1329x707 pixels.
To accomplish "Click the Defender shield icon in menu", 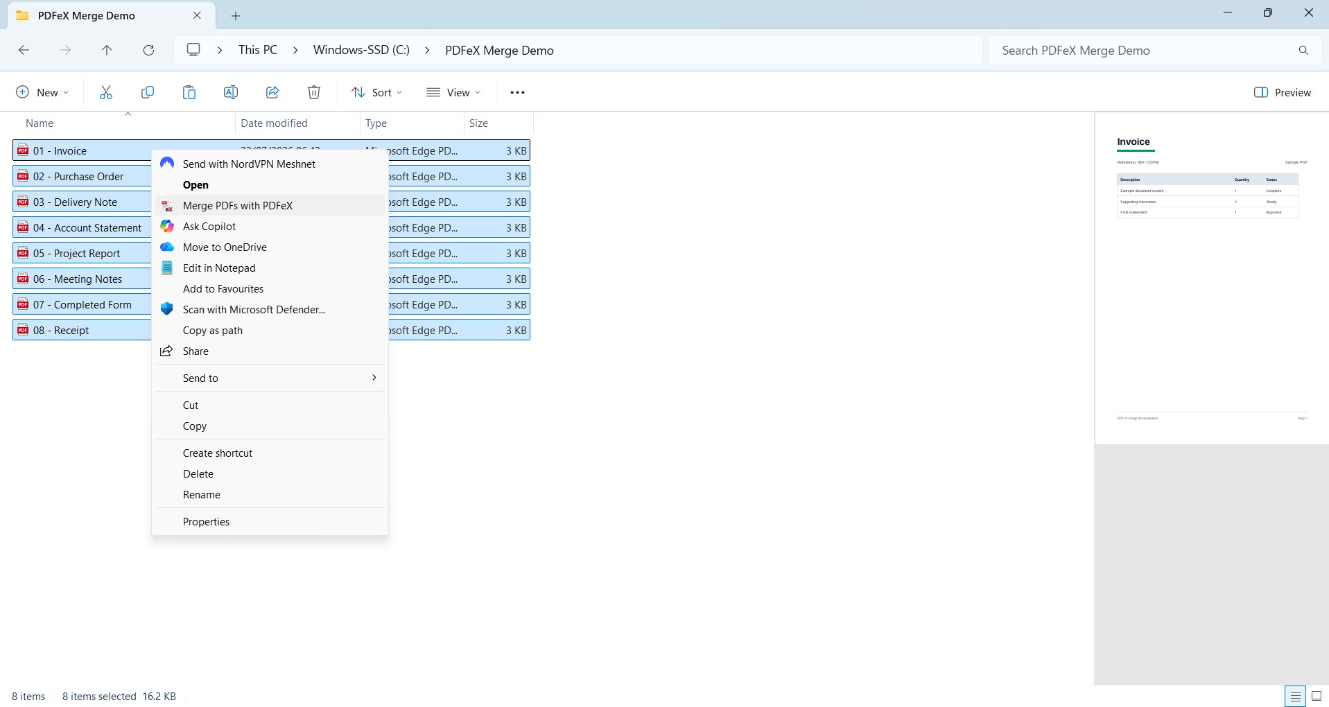I will pyautogui.click(x=167, y=309).
